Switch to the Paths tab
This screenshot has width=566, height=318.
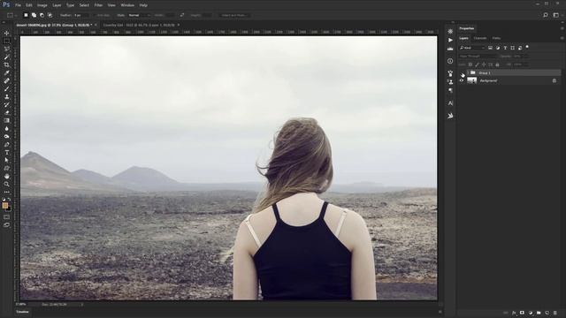[x=496, y=38]
